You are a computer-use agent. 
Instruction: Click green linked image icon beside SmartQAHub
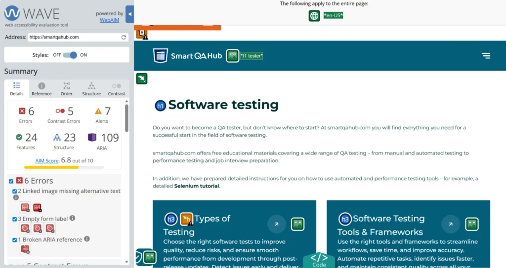coord(233,56)
